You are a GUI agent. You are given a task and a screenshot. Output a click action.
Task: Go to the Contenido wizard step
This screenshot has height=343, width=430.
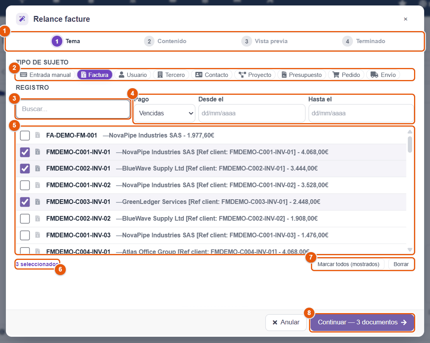coord(165,41)
